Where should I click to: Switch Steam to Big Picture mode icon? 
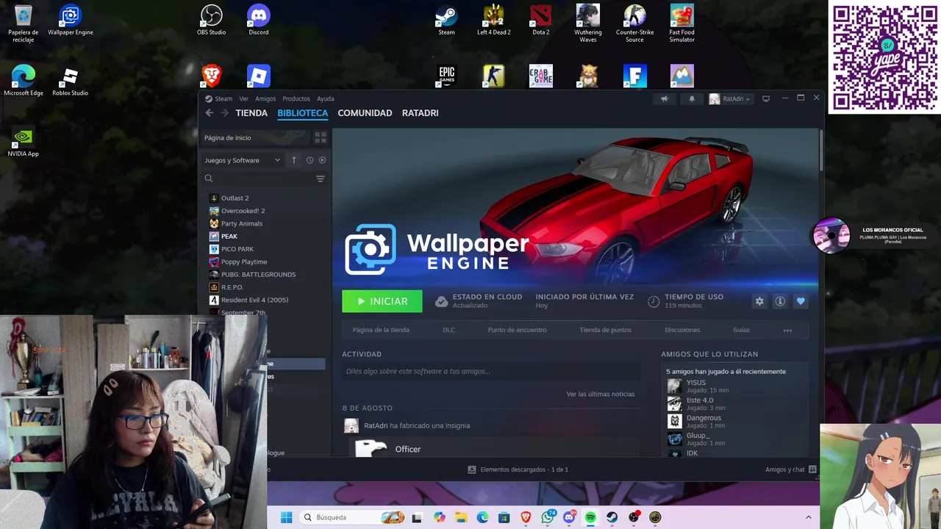coord(765,98)
